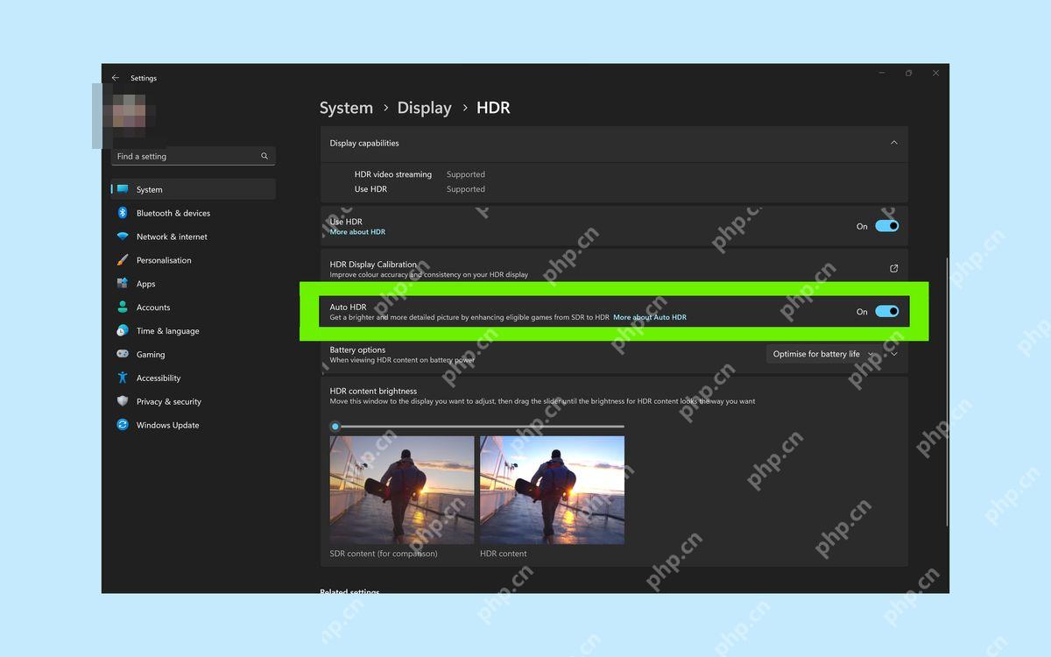1051x657 pixels.
Task: Click Supported next to Use HDR capability
Action: (466, 189)
